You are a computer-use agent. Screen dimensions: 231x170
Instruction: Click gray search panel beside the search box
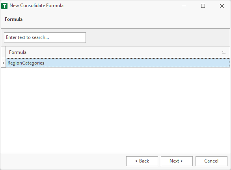(x=158, y=38)
